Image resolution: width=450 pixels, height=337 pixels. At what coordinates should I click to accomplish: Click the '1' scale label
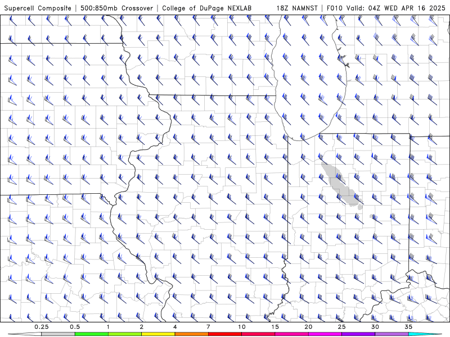click(108, 327)
